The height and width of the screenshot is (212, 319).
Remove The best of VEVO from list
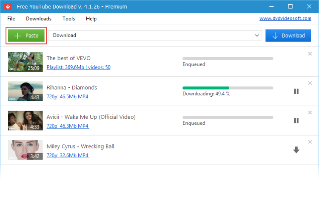(310, 54)
